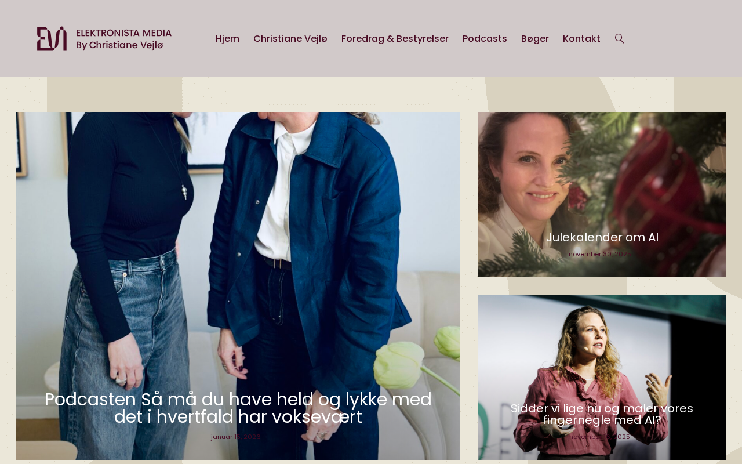Select Foredrag & Bestyrelser from the nav
Image resolution: width=742 pixels, height=464 pixels.
point(395,39)
